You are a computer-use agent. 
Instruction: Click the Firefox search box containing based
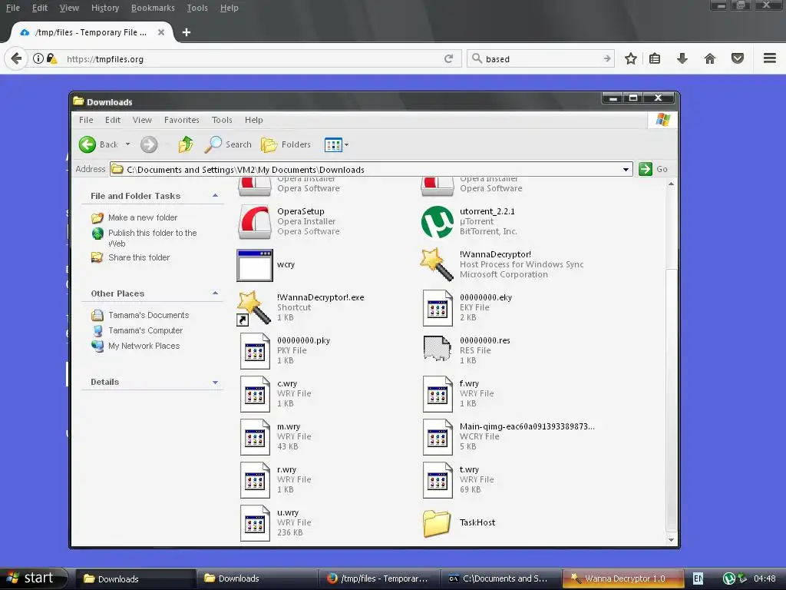tap(540, 58)
